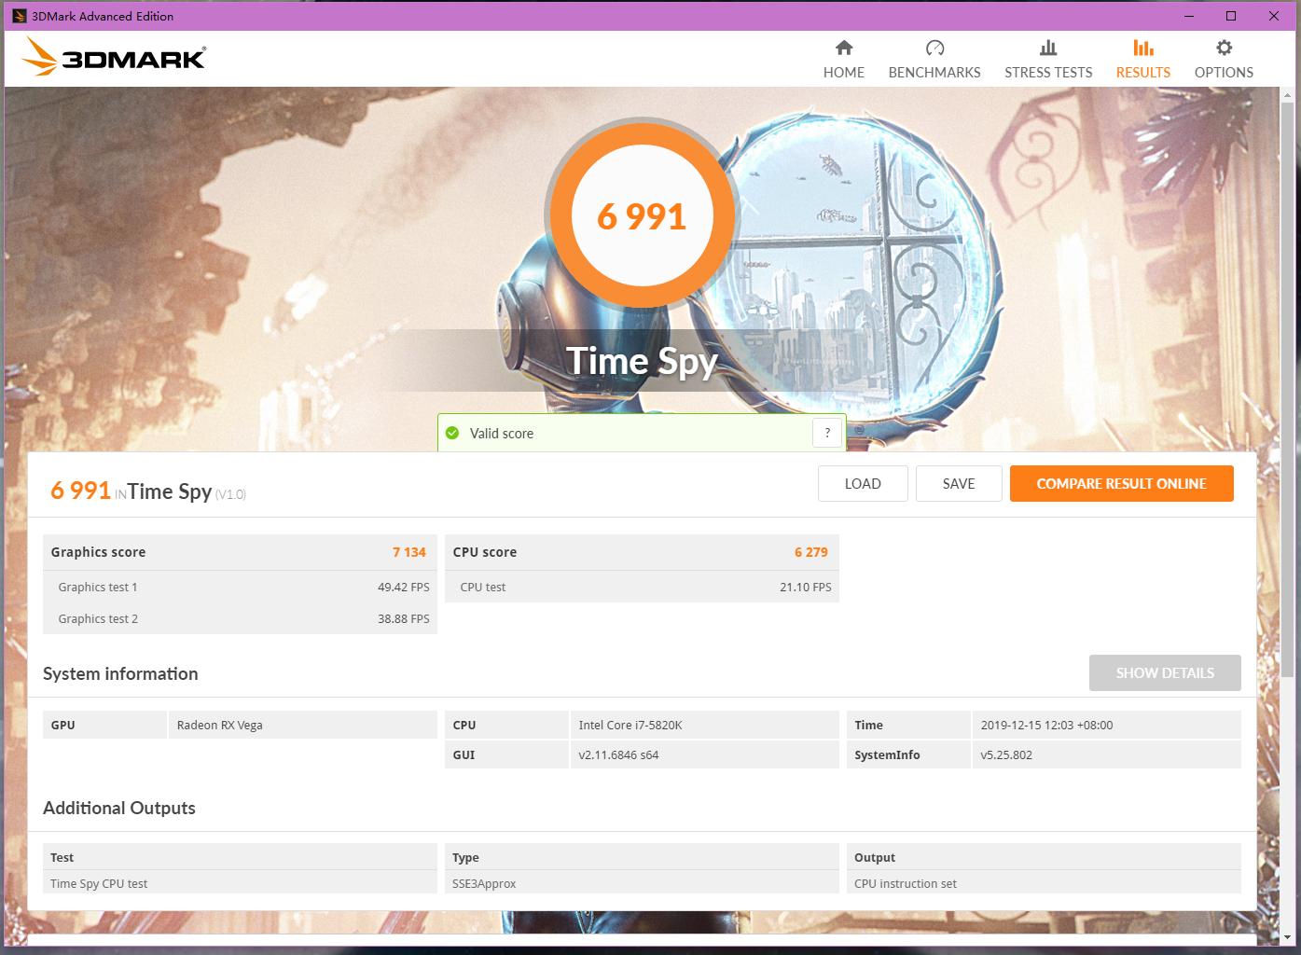
Task: Click the big 6 991 score circle
Action: click(x=642, y=216)
